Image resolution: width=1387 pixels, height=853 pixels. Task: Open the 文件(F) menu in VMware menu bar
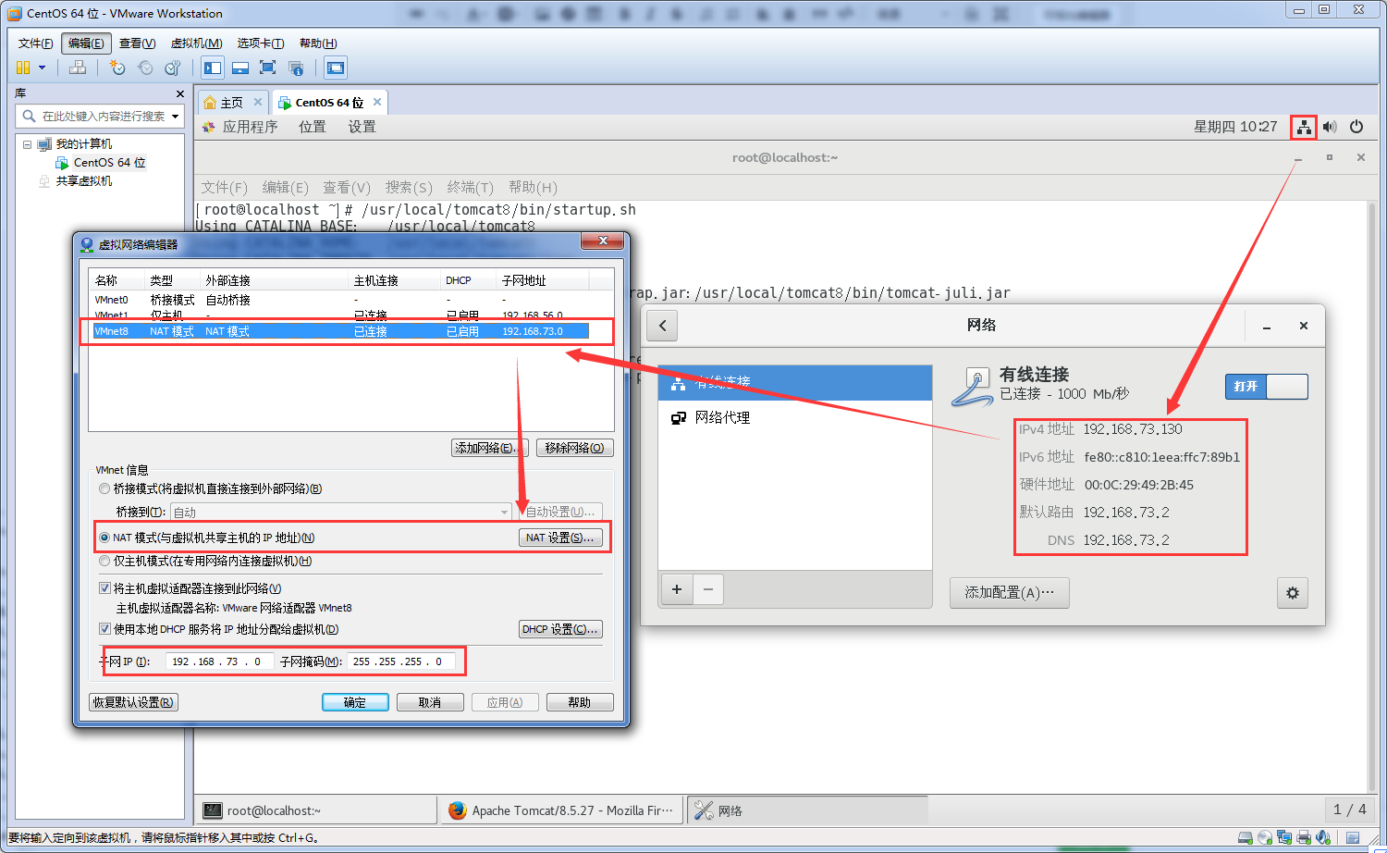(36, 43)
